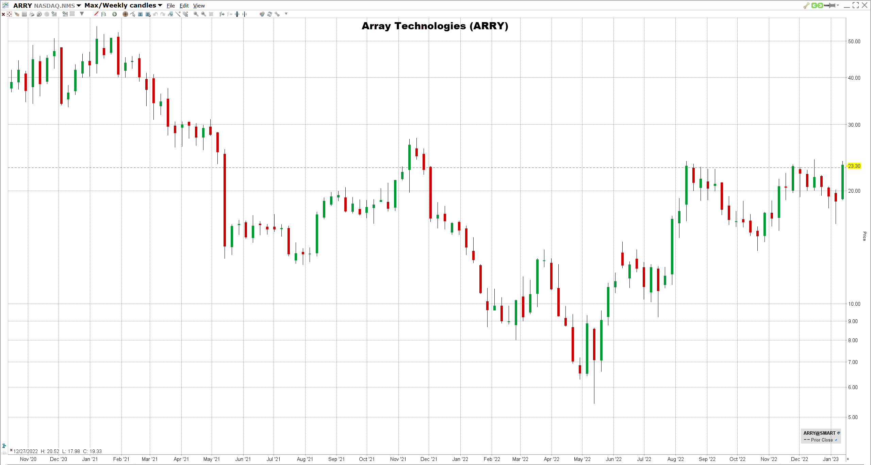Click the Jan '23 time axis label
The width and height of the screenshot is (871, 465).
pyautogui.click(x=831, y=459)
